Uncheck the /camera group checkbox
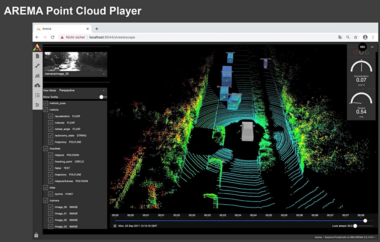This screenshot has width=380, height=242. pos(46,200)
